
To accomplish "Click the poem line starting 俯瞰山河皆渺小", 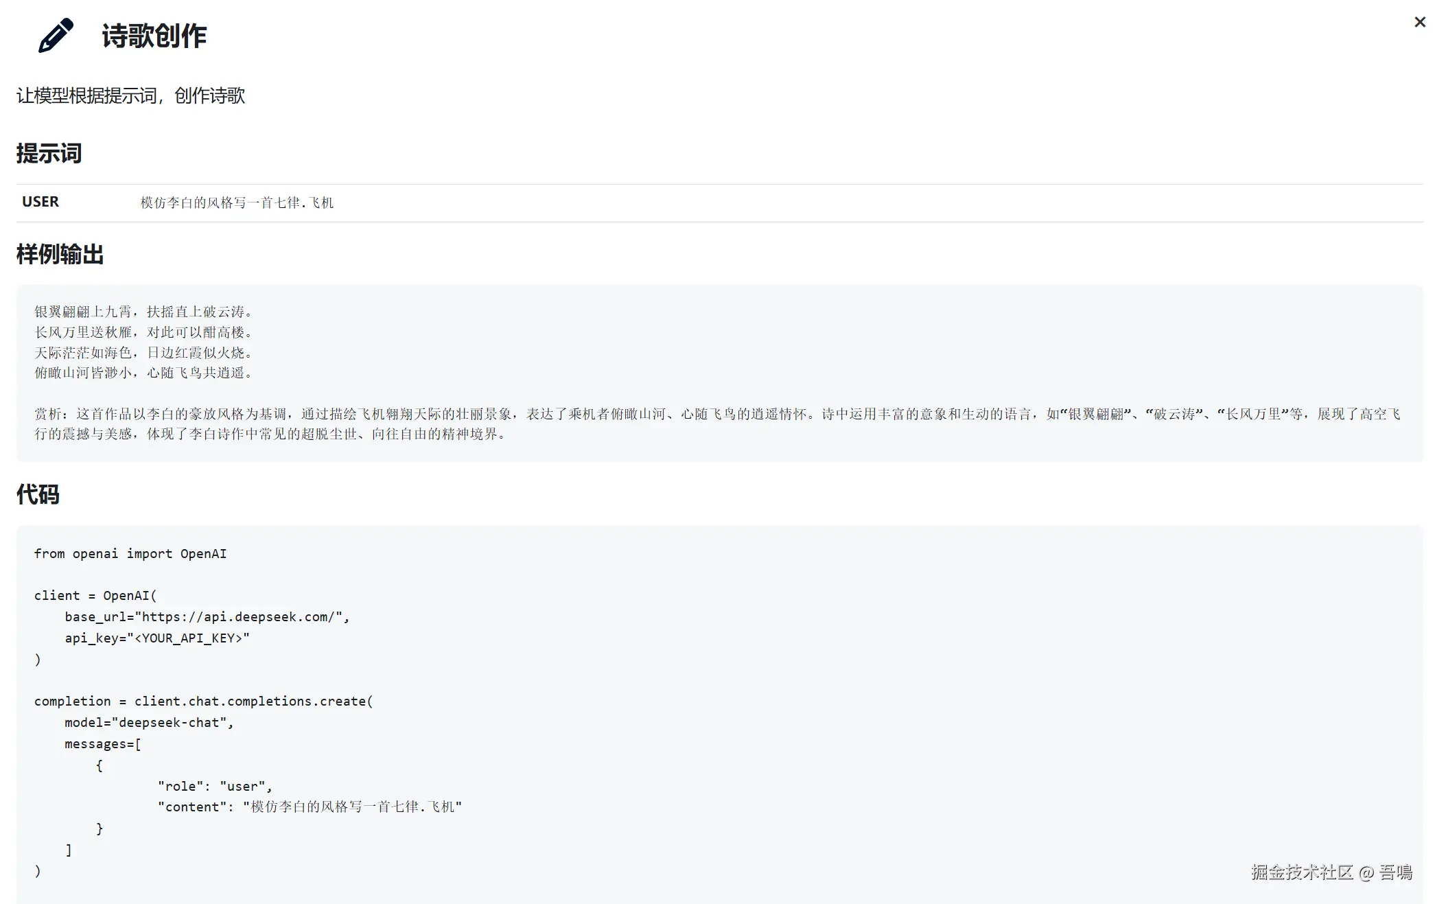I will click(x=144, y=373).
